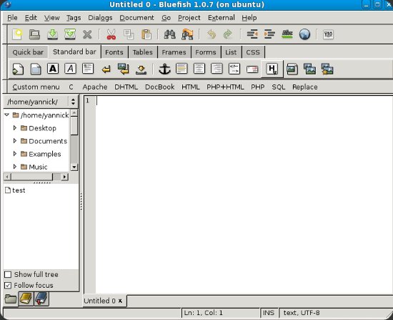Click the file tree vertical scrollbar thumb
This screenshot has width=393, height=320.
coord(74,126)
